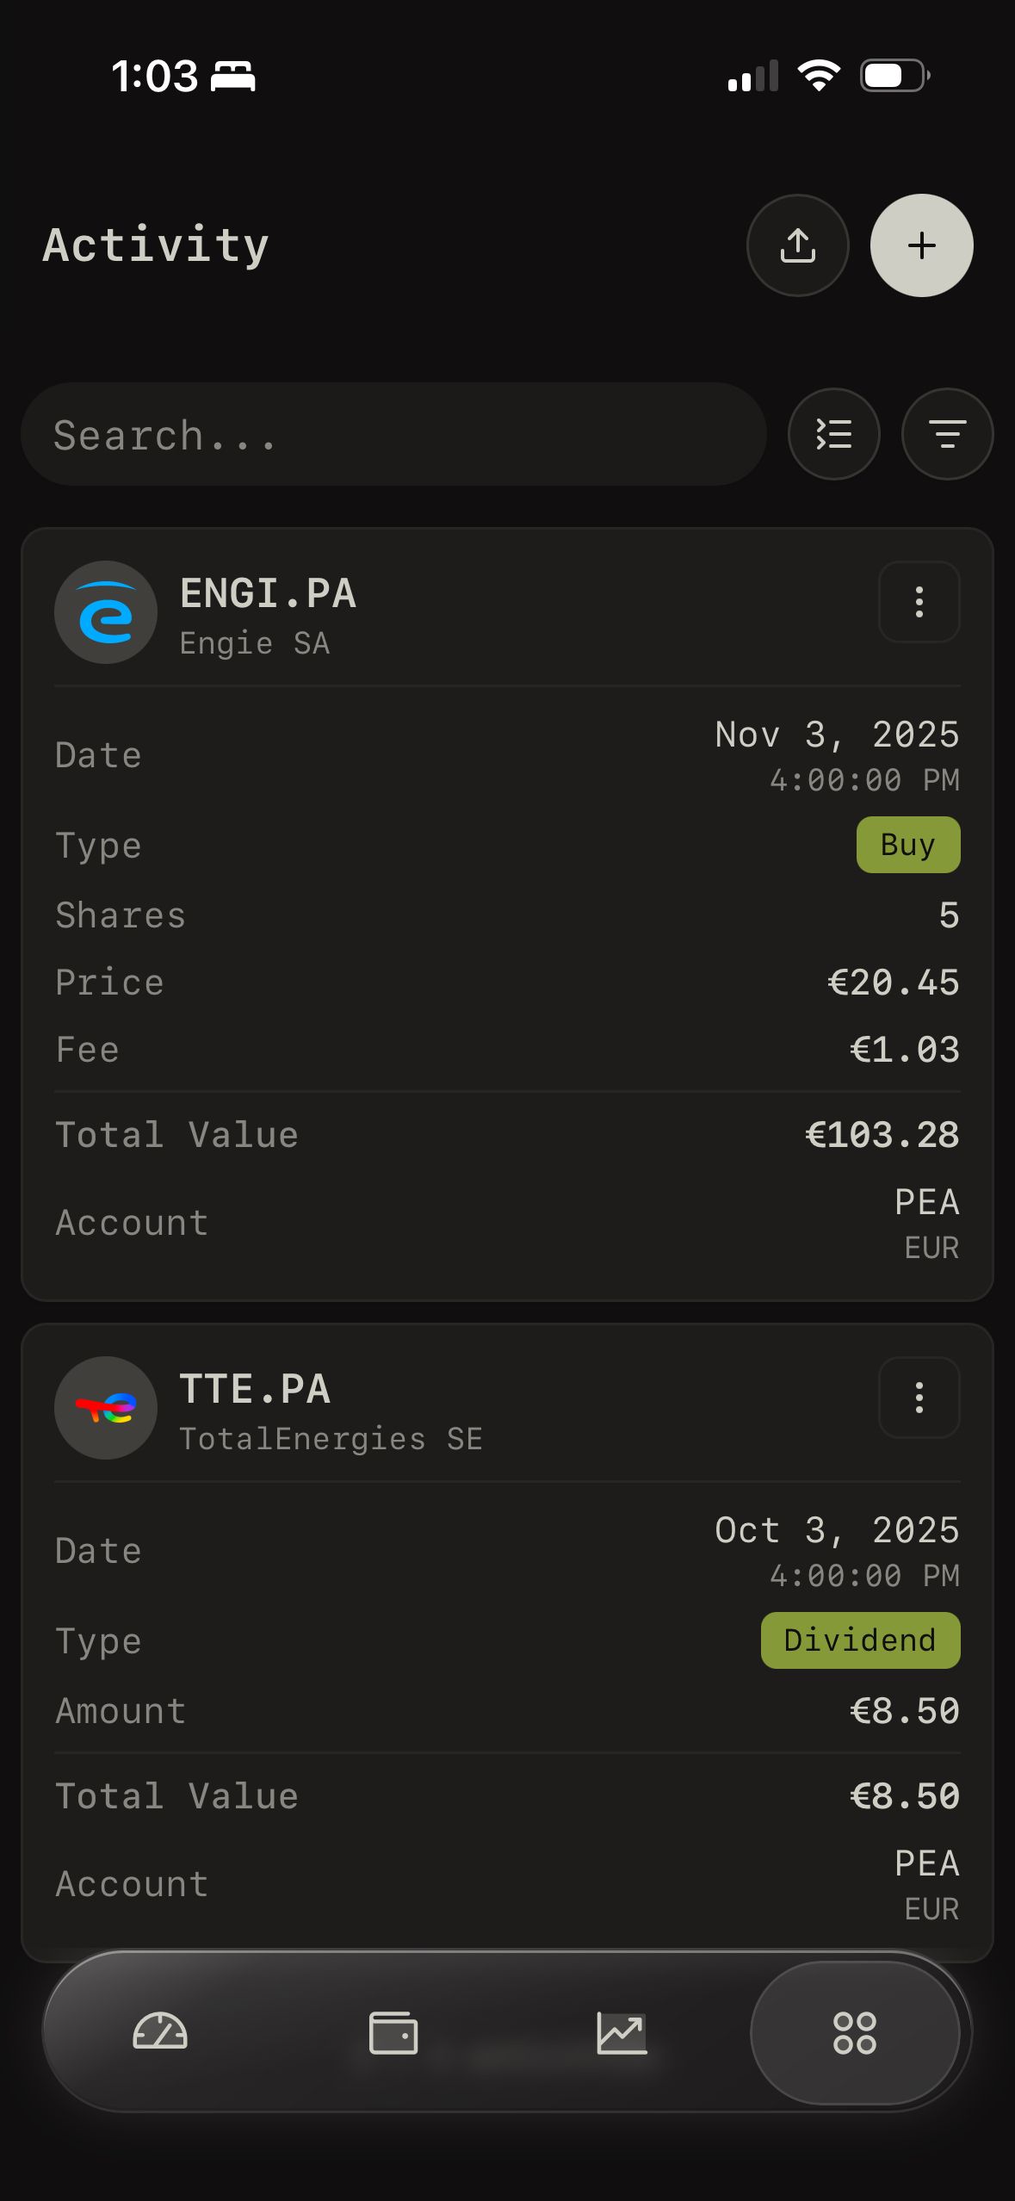Viewport: 1015px width, 2201px height.
Task: Click the Dividend type badge
Action: (x=860, y=1640)
